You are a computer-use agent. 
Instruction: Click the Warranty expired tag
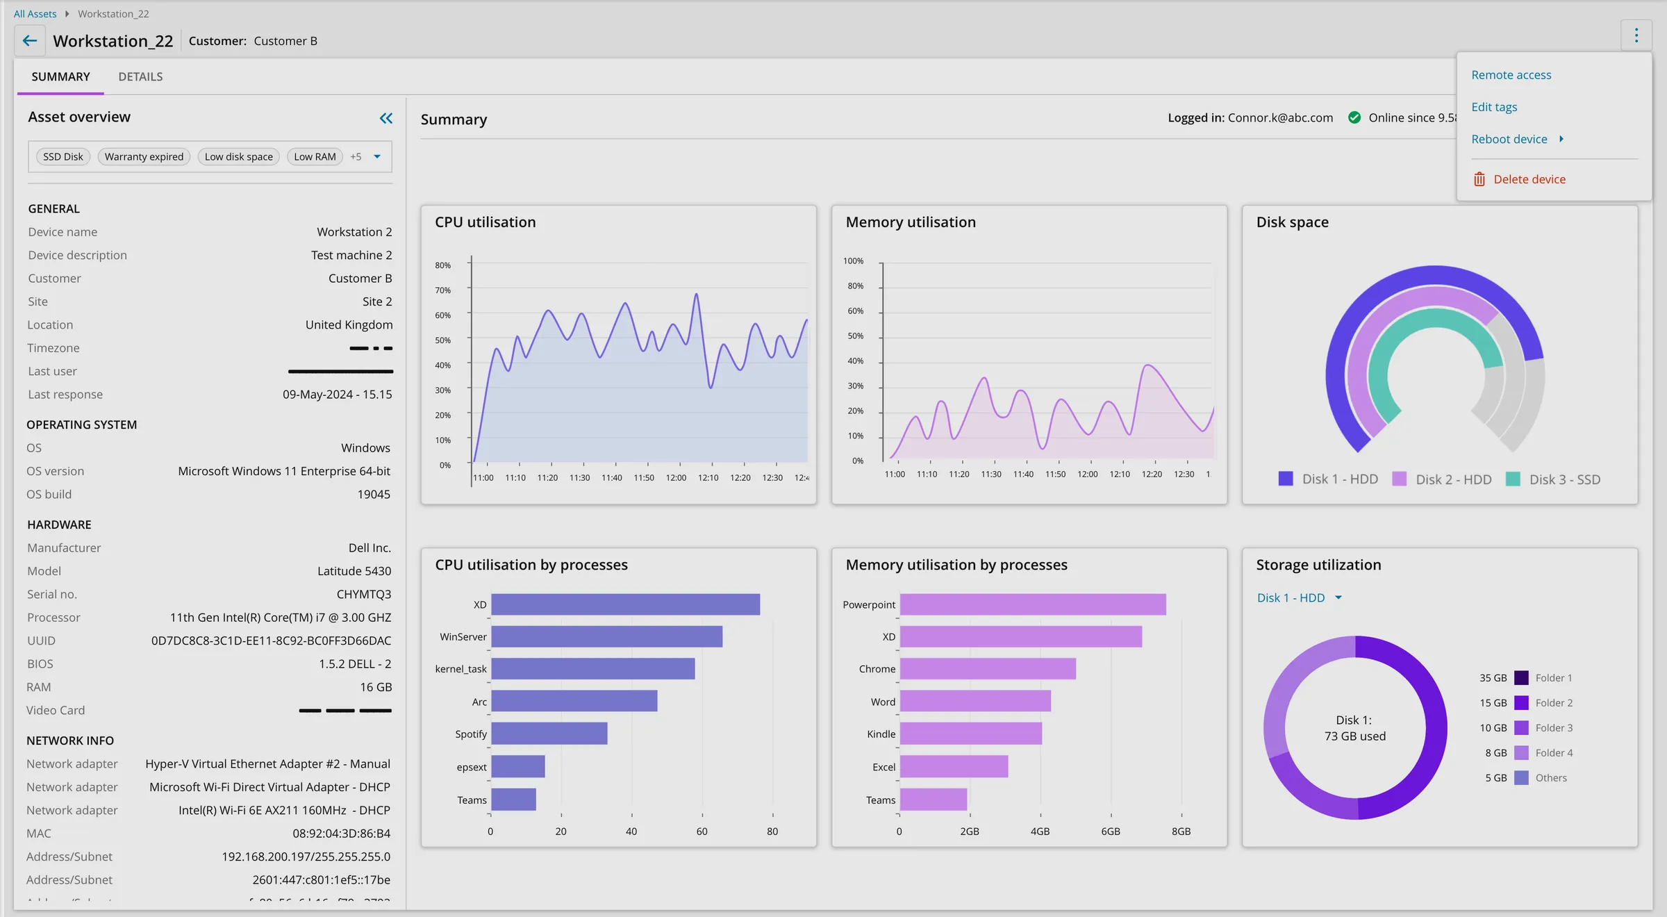pyautogui.click(x=144, y=156)
